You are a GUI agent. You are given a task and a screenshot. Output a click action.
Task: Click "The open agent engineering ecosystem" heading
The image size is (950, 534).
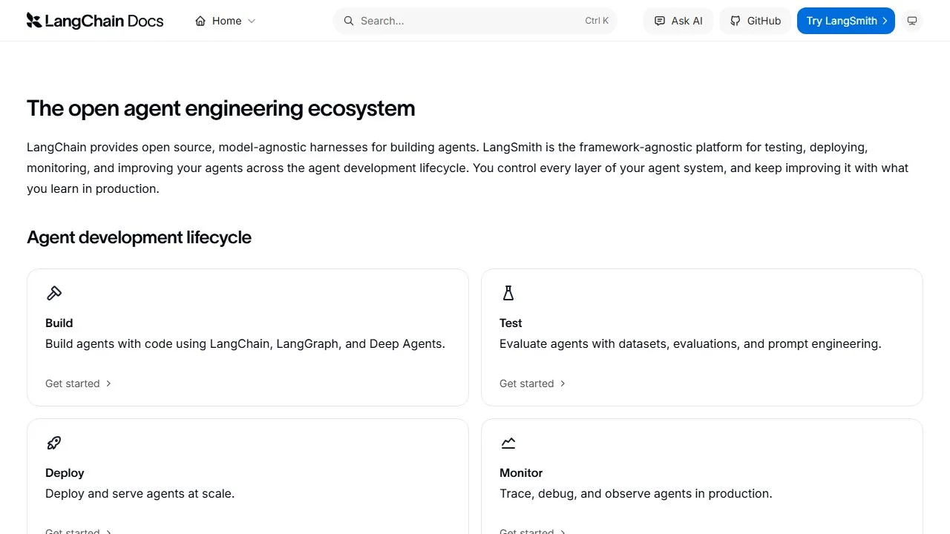coord(220,108)
